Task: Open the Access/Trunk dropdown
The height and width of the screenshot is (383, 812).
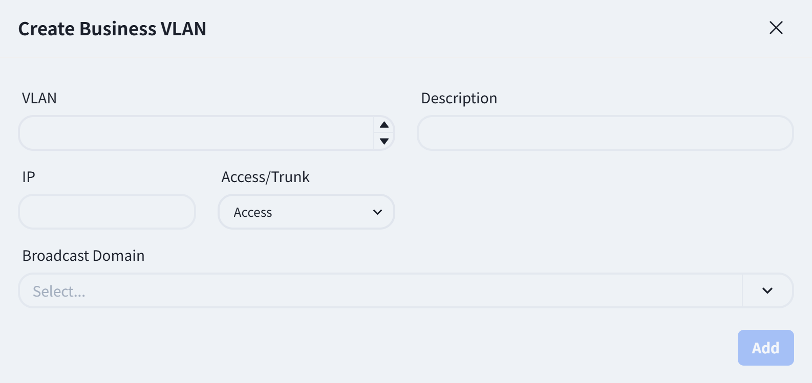Action: [x=306, y=212]
